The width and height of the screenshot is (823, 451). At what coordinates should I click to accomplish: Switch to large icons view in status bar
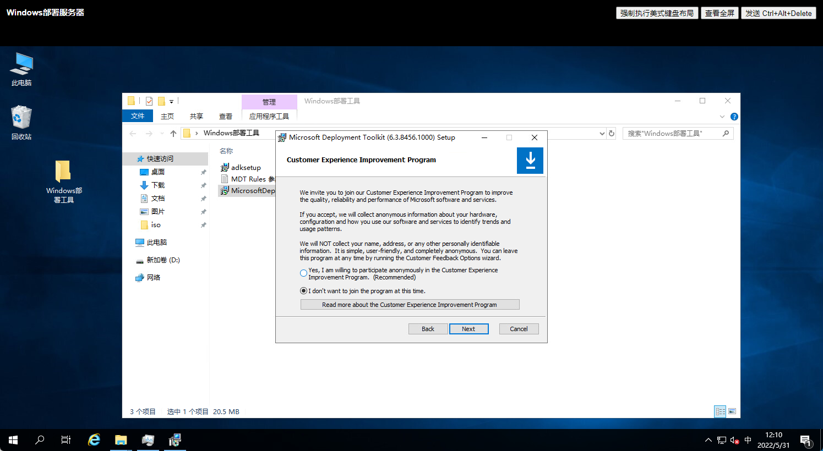pyautogui.click(x=732, y=411)
